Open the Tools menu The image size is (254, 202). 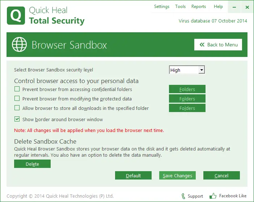point(180,7)
